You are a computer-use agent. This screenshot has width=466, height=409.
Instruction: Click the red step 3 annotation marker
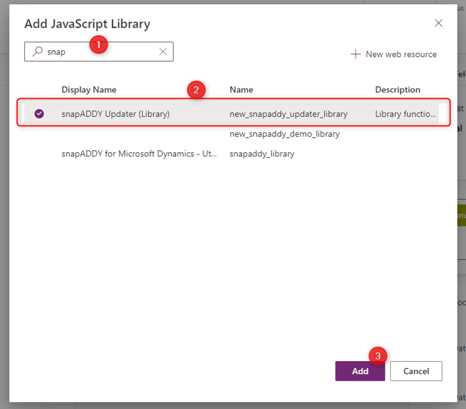click(x=378, y=355)
